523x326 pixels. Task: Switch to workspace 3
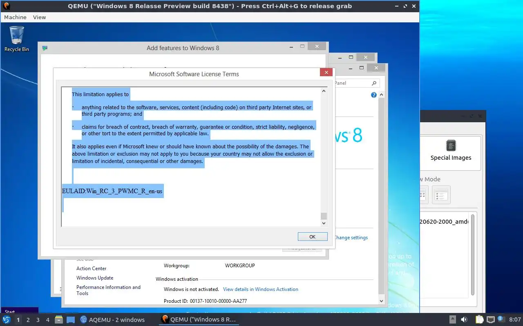pos(38,320)
